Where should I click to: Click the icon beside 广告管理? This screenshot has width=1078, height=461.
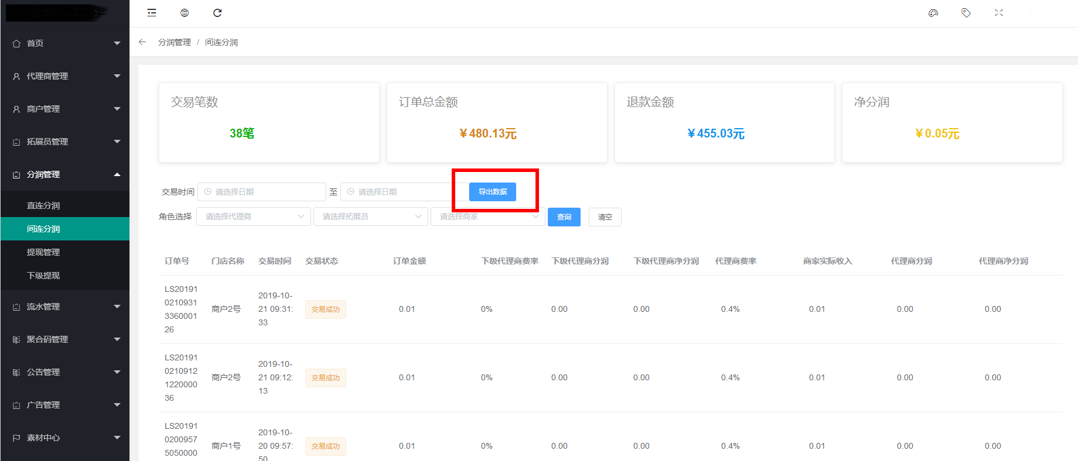16,405
